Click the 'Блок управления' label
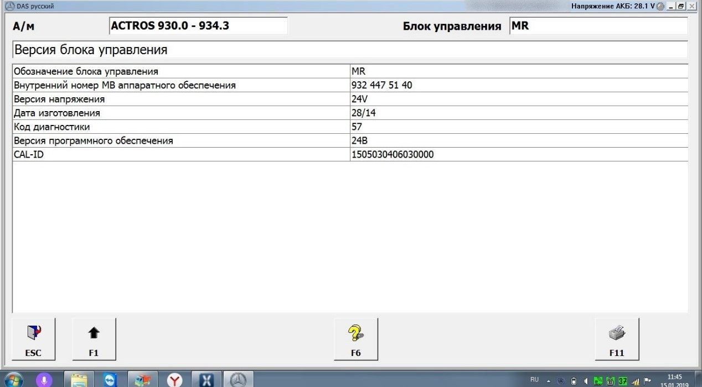This screenshot has height=387, width=702. (452, 26)
